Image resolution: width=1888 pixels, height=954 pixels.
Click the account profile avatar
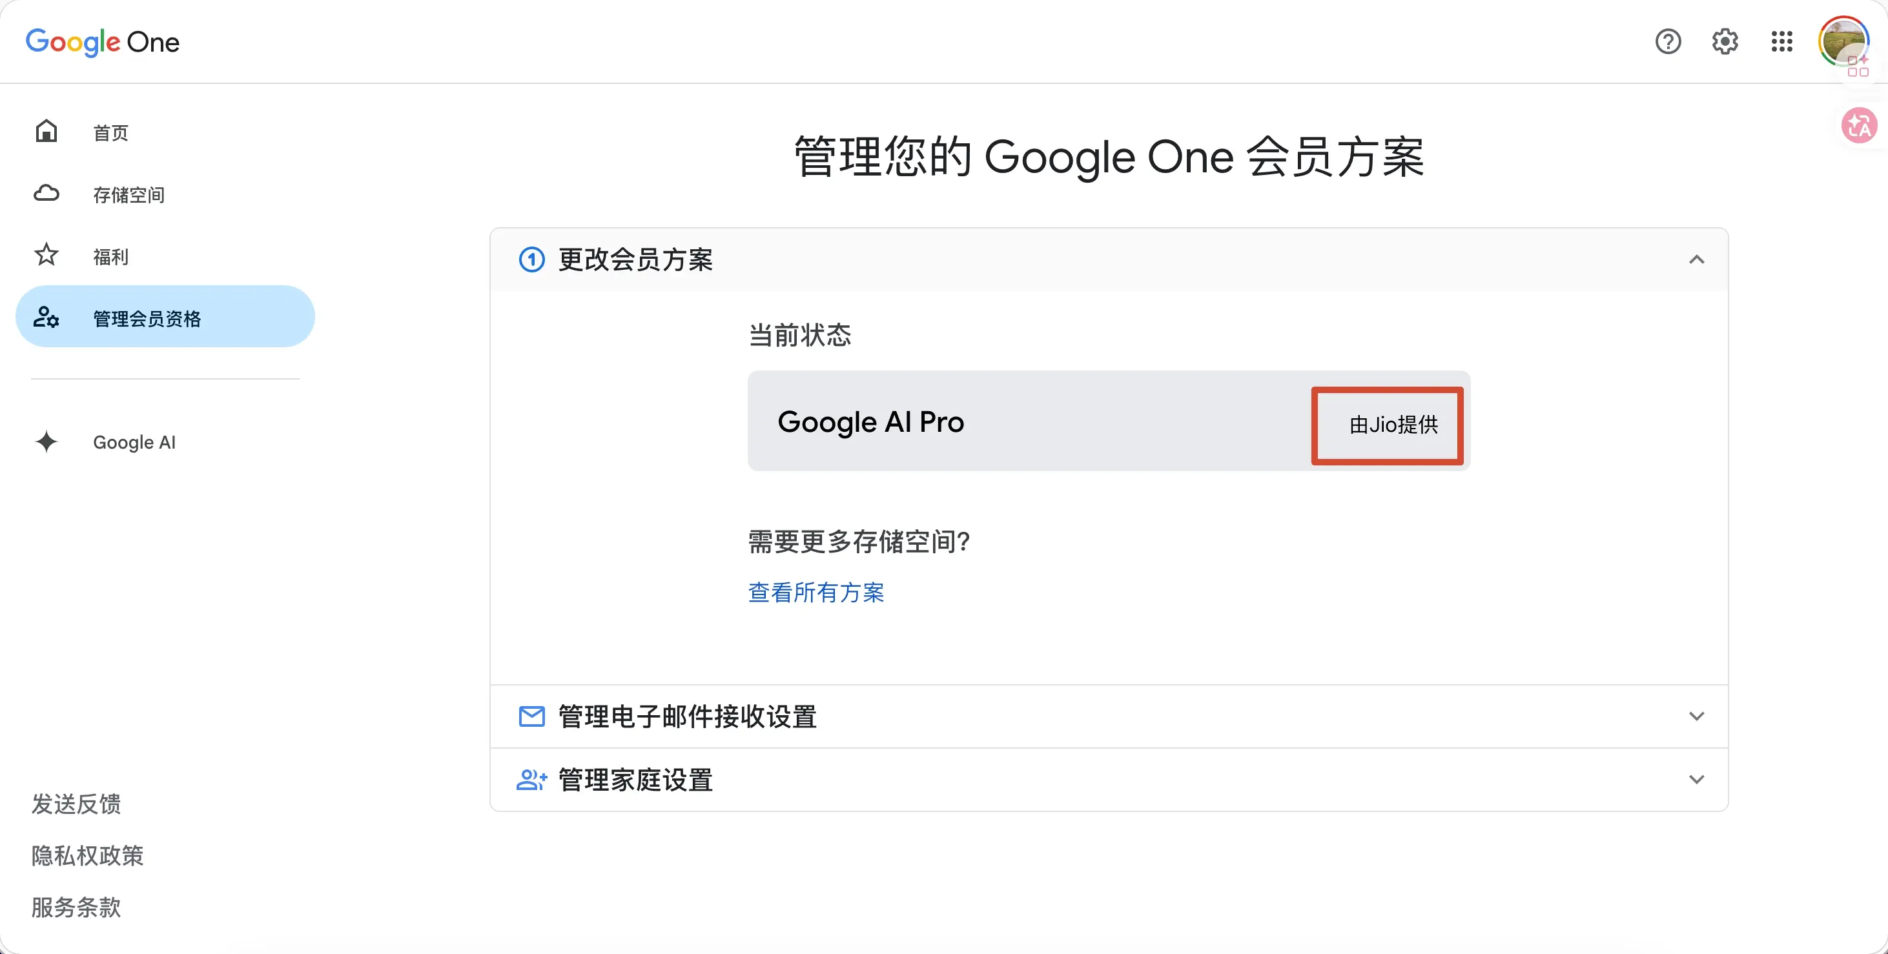click(1843, 41)
